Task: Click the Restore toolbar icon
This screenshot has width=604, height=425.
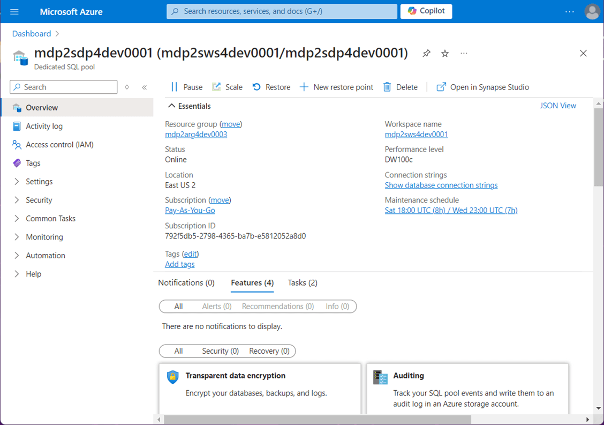Action: [257, 87]
